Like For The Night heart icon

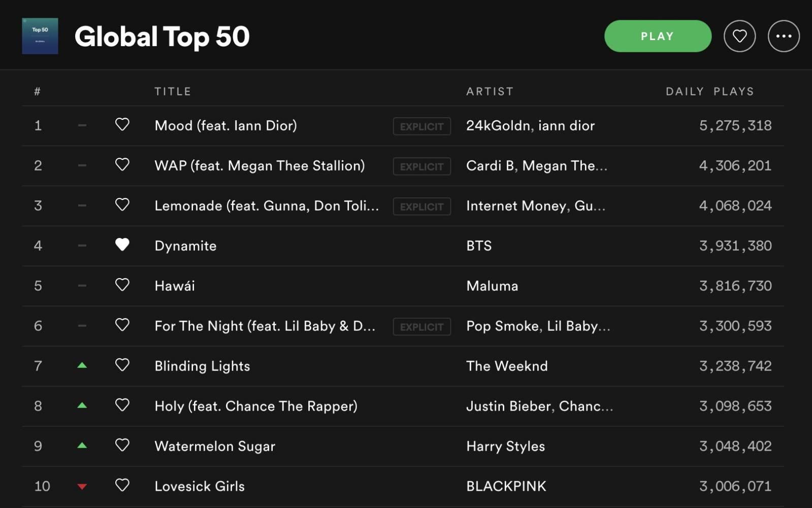point(122,325)
